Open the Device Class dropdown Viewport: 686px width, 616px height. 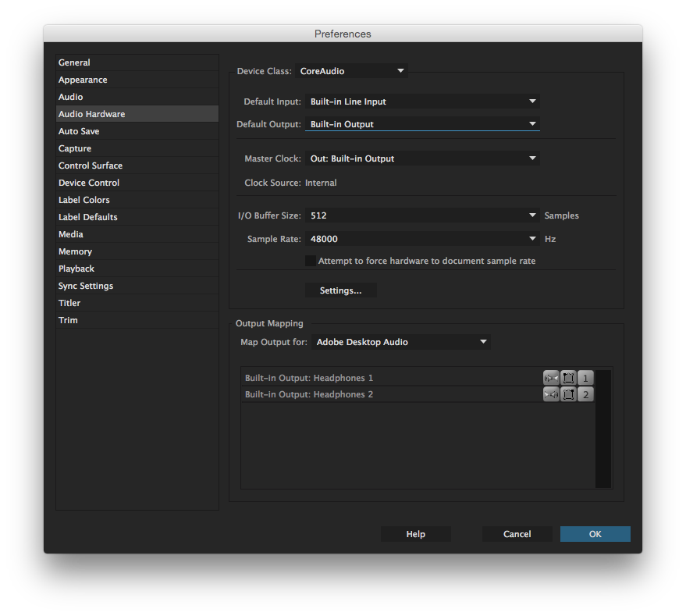coord(352,71)
